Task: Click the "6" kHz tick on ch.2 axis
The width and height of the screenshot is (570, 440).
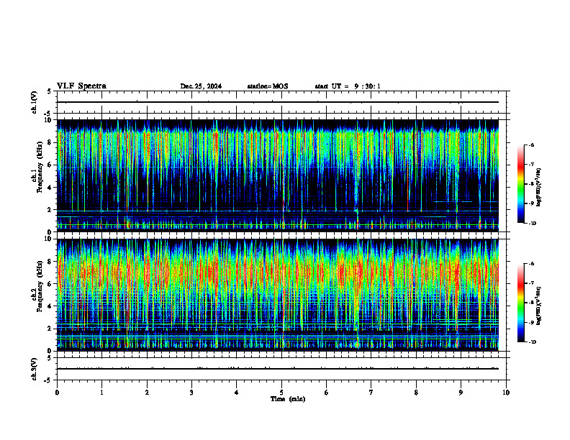Action: (x=50, y=284)
